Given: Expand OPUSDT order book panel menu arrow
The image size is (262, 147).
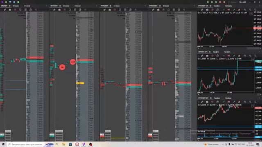Looking at the screenshot, I should click(x=46, y=6).
